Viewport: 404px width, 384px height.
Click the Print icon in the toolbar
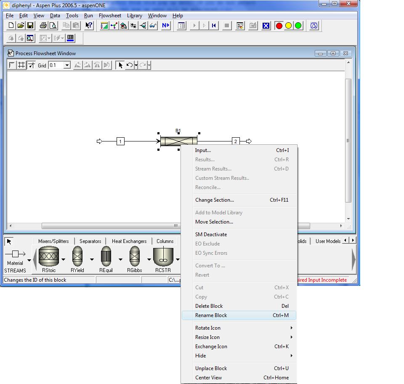point(43,26)
